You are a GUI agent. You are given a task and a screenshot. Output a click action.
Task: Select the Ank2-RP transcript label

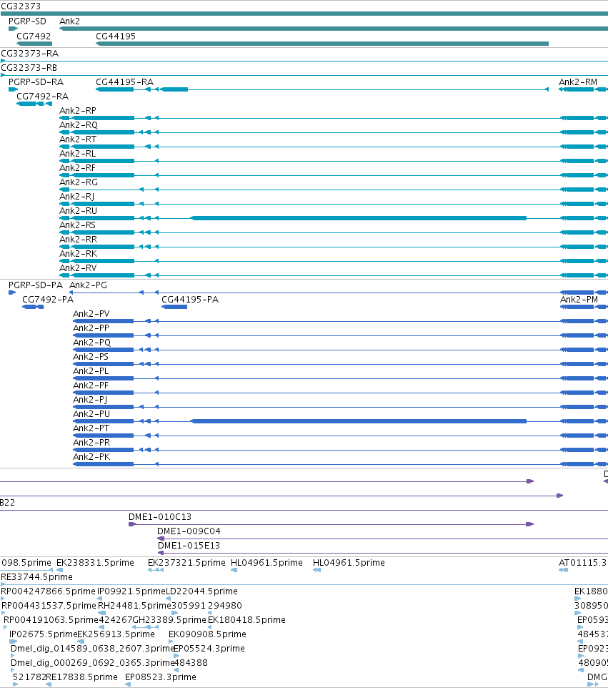pyautogui.click(x=78, y=111)
